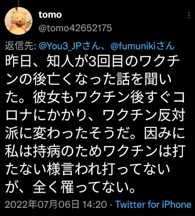Image resolution: width=195 pixels, height=216 pixels.
Task: Open the Twitter for iPhone source link
Action: pyautogui.click(x=153, y=204)
